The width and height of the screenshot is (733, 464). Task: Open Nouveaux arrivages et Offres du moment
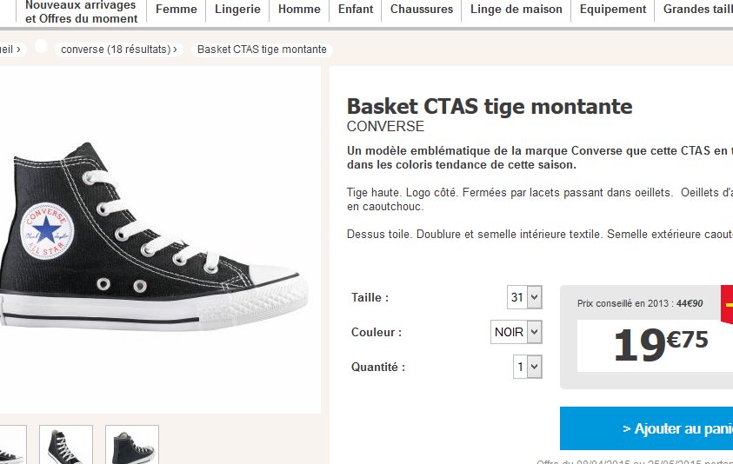click(81, 11)
